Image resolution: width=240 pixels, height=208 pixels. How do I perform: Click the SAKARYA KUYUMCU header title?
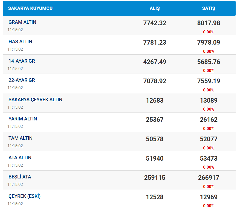pyautogui.click(x=30, y=8)
